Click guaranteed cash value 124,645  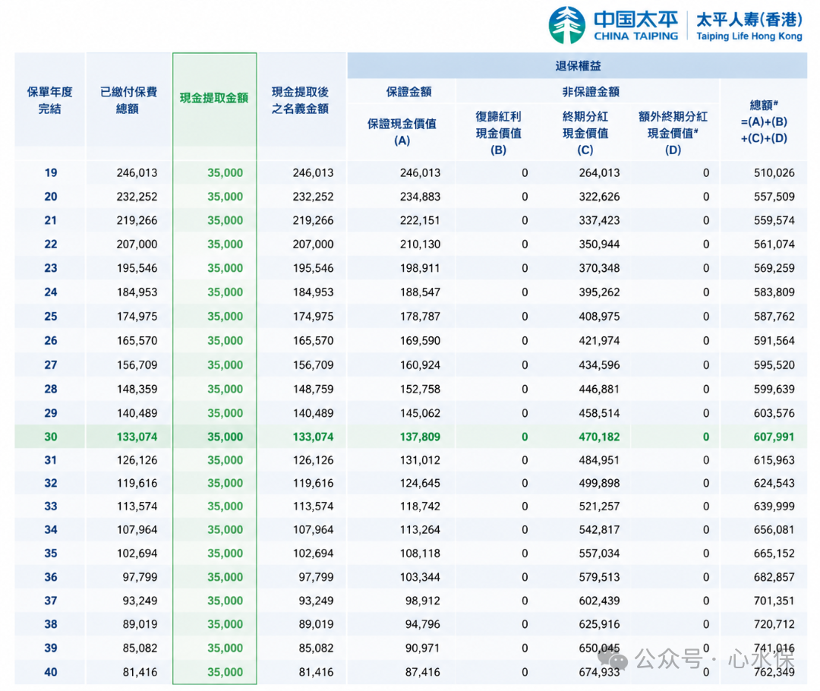(420, 484)
